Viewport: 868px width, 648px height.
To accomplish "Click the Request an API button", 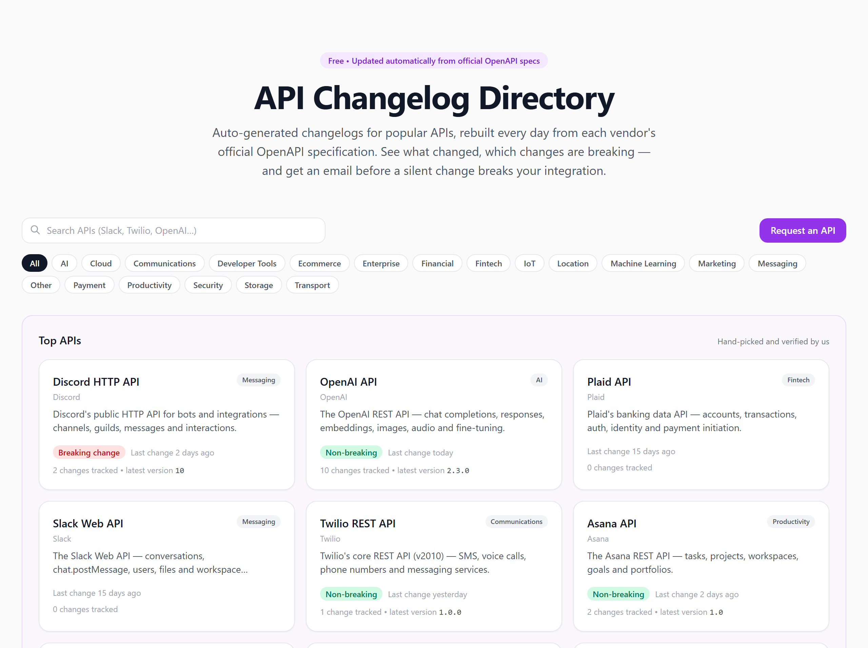I will (x=803, y=231).
